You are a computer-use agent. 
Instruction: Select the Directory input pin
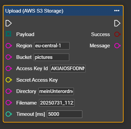[x=9, y=91]
